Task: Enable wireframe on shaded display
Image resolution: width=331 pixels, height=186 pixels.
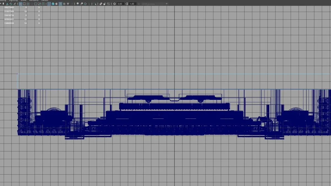Action: [60, 4]
